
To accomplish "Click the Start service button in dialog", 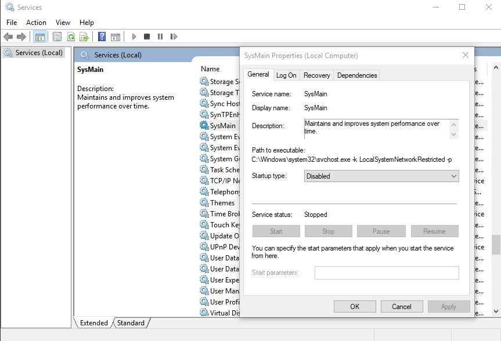I will coord(276,231).
